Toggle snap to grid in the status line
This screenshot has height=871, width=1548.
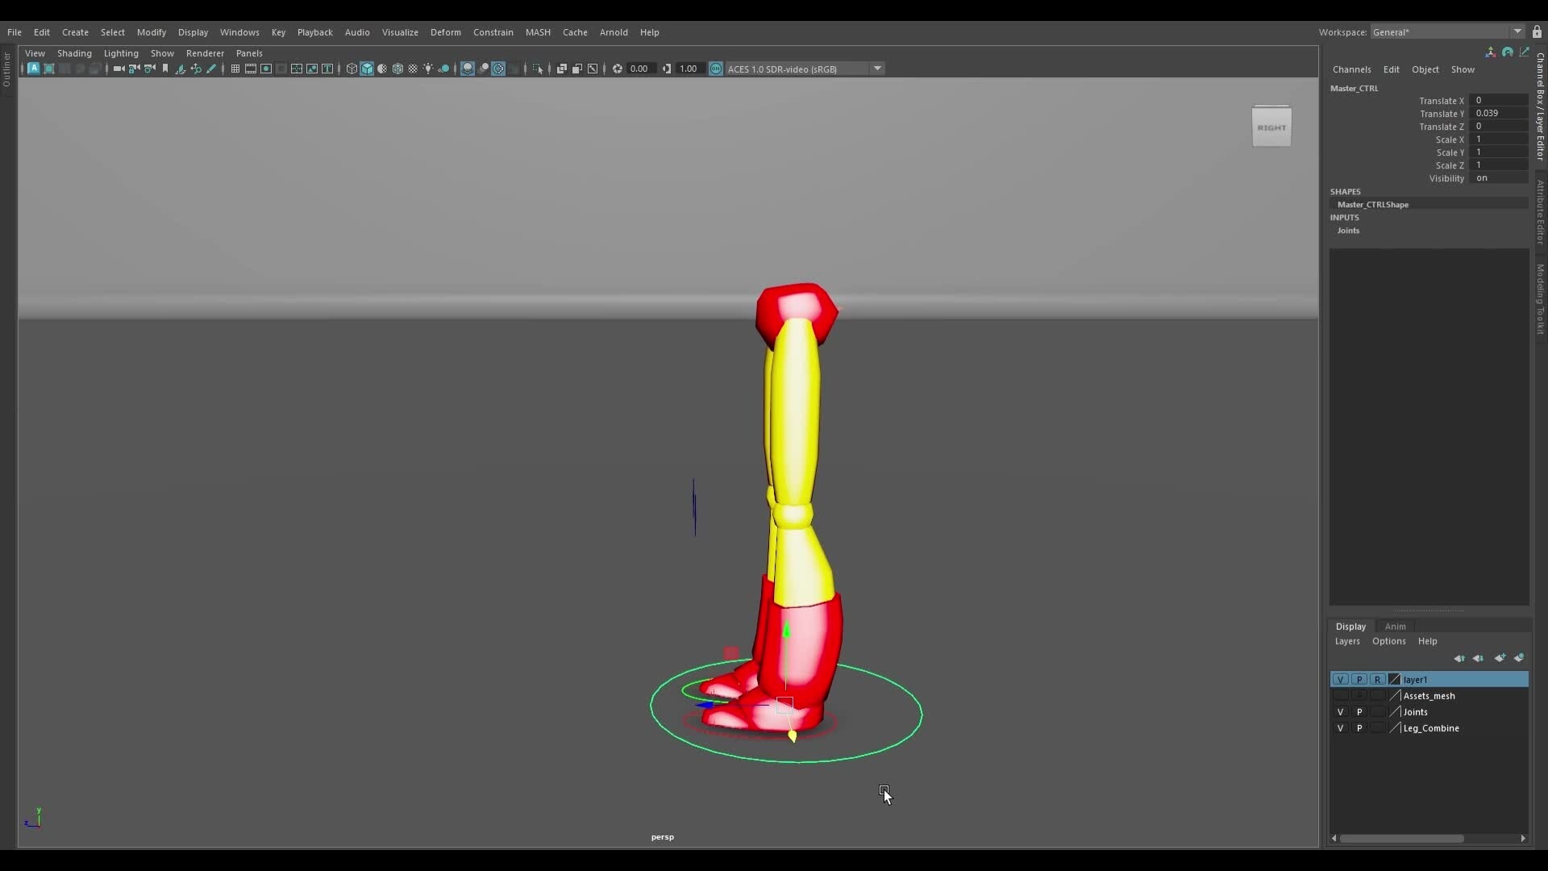[x=235, y=69]
